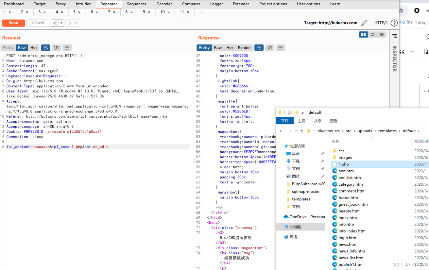Expand the Inspector panel hamburger icon
429x270 pixels.
(x=395, y=36)
